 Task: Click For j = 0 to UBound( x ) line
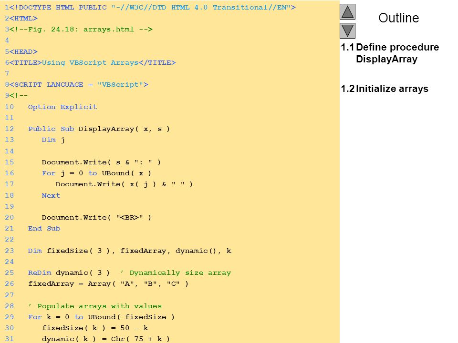(x=96, y=173)
